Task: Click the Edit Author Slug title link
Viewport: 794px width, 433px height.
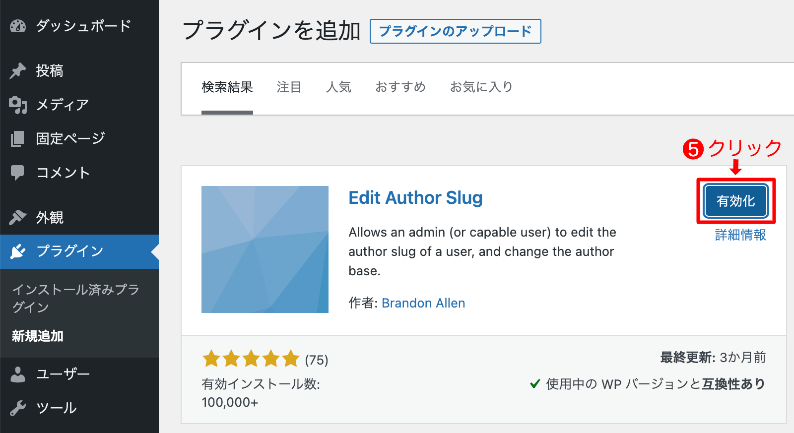Action: (415, 198)
